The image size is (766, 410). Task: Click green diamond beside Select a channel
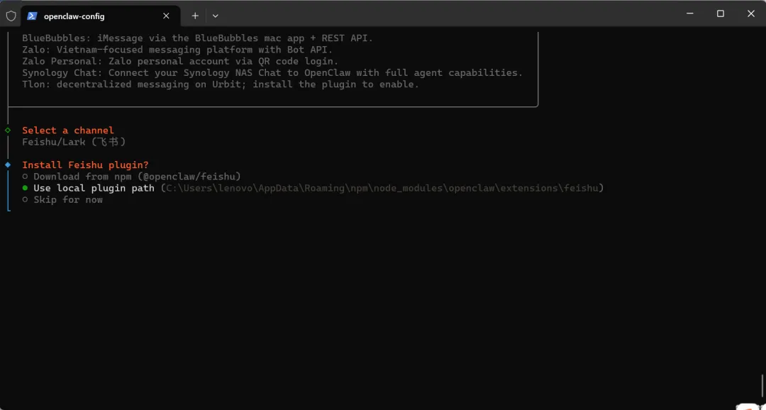pos(8,131)
